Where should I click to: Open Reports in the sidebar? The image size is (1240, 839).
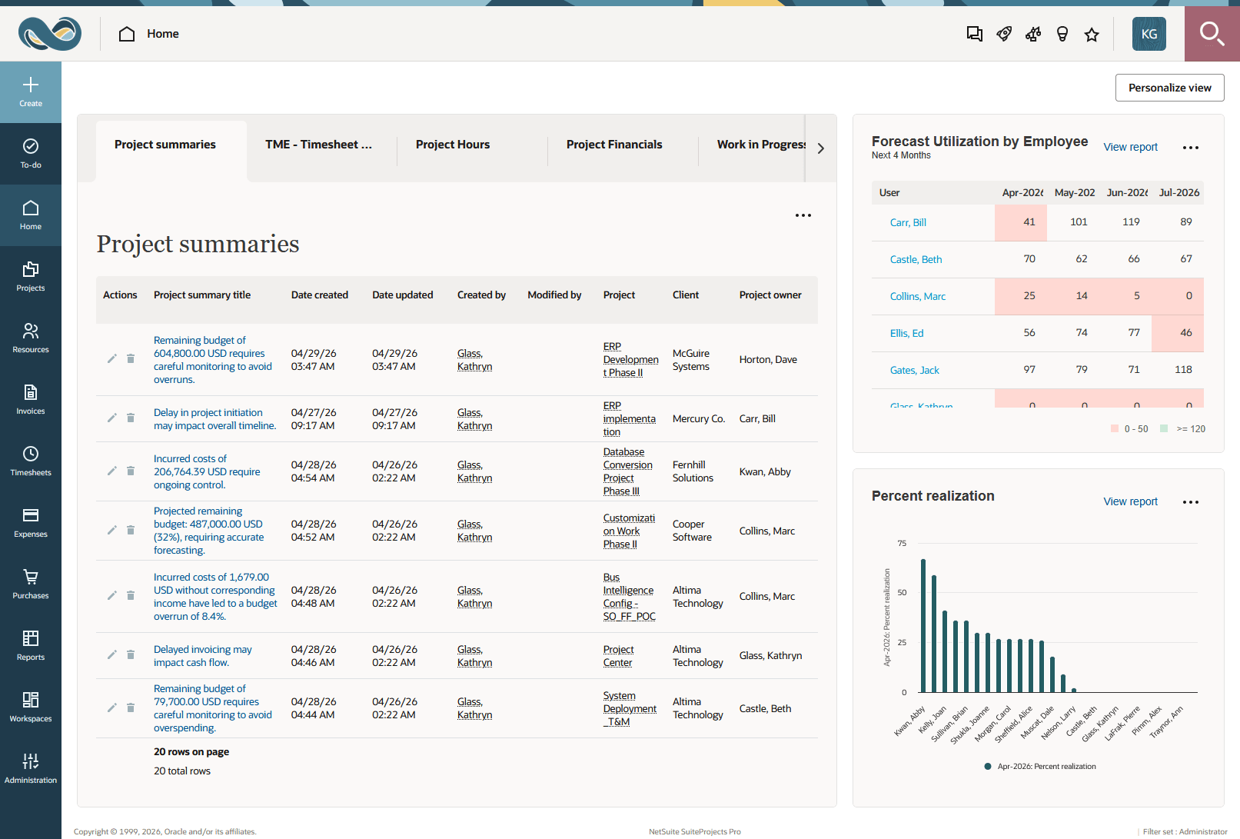pyautogui.click(x=31, y=646)
